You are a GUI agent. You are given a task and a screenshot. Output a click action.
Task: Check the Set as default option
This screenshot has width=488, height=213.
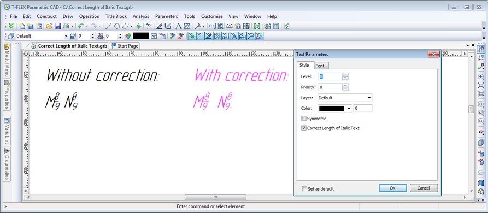pos(304,188)
